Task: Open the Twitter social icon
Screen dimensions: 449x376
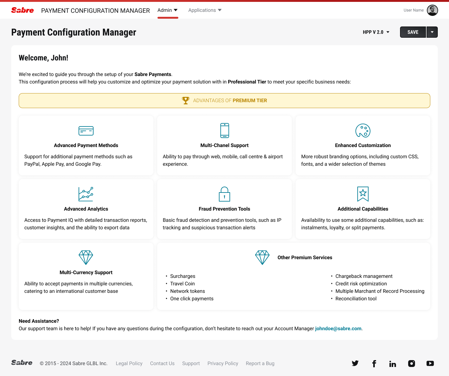Action: pos(355,363)
